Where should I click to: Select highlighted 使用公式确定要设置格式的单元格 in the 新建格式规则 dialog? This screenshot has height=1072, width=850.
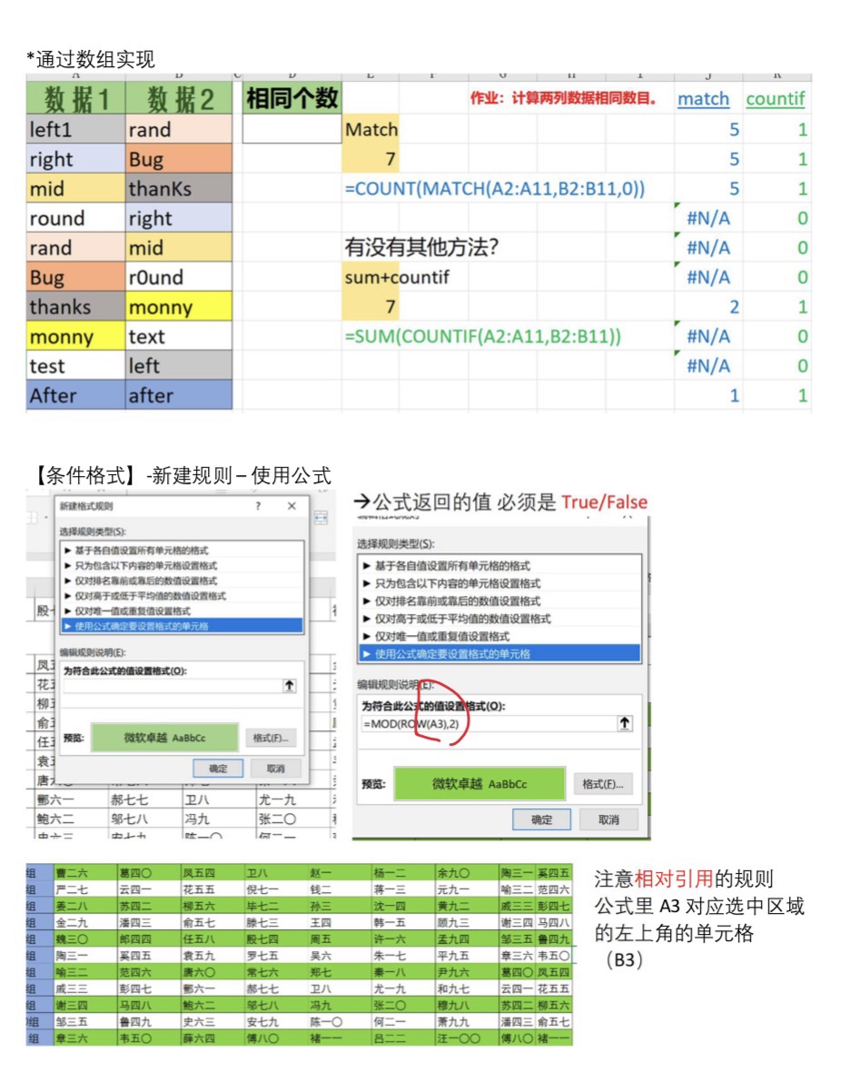182,626
